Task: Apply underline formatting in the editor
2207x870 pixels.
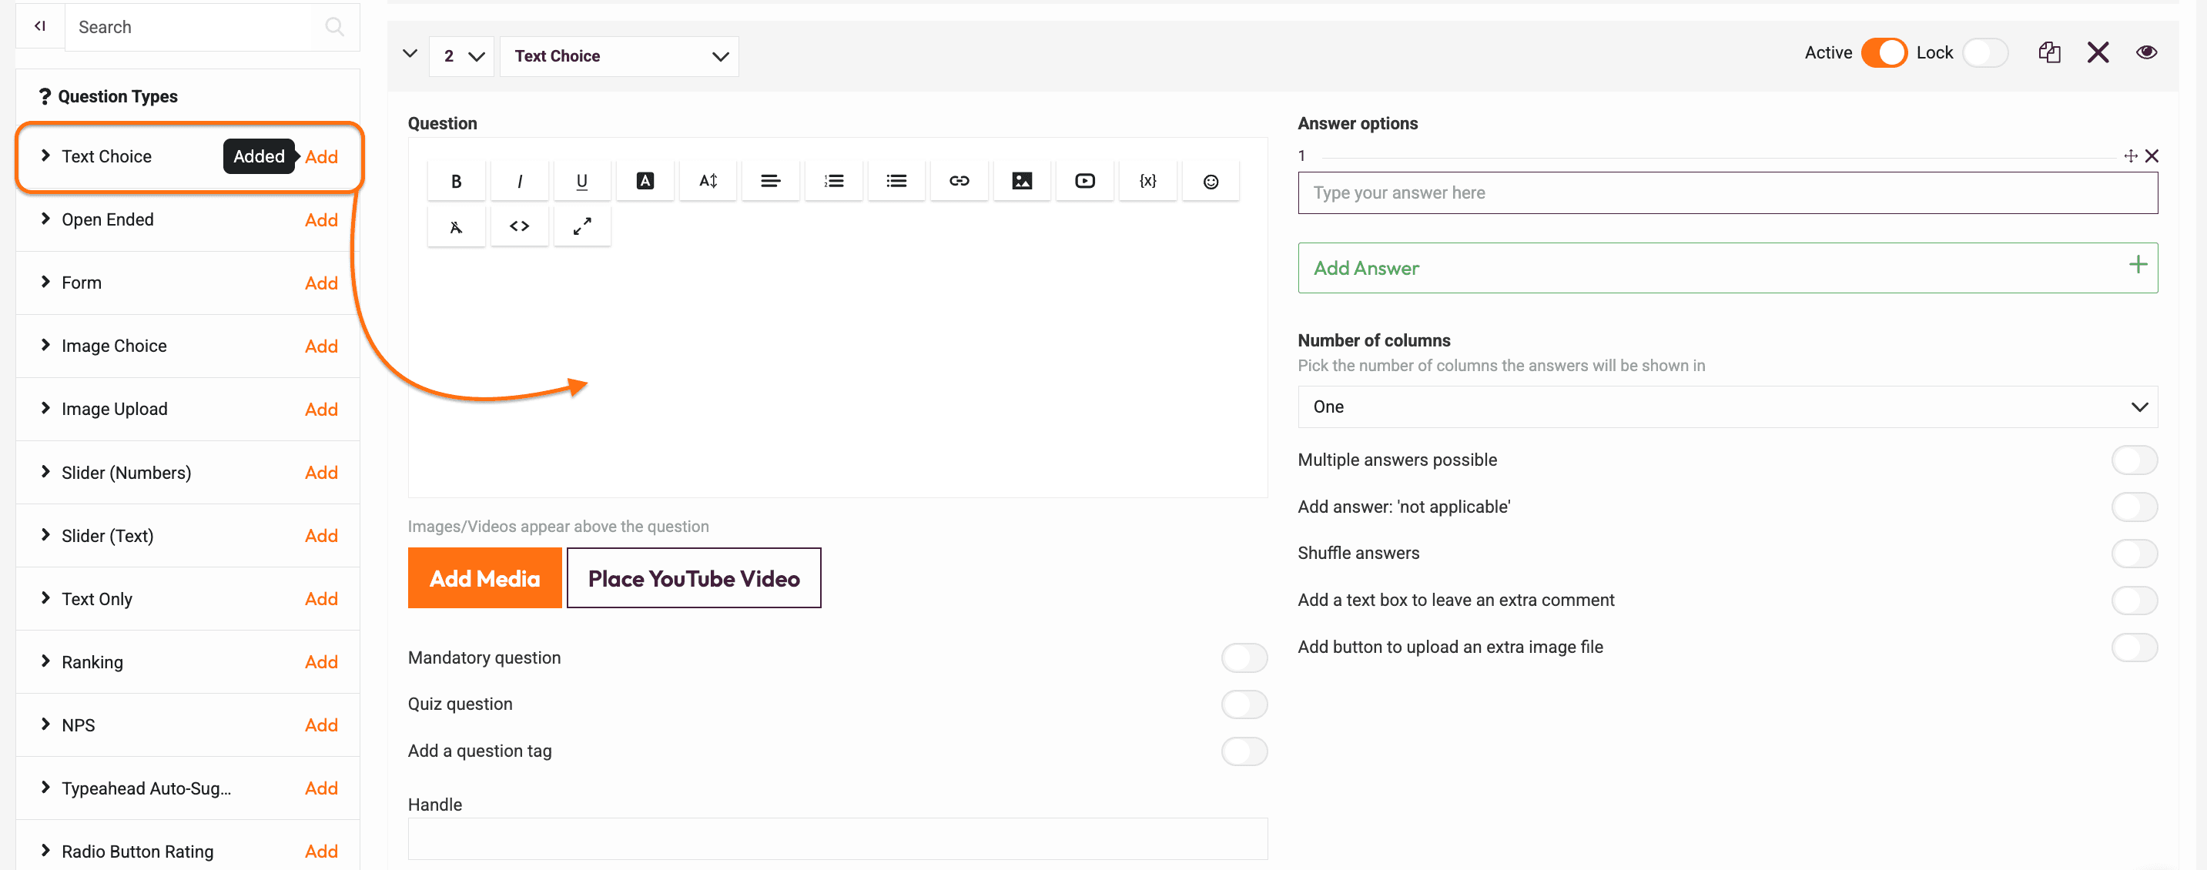Action: (581, 181)
